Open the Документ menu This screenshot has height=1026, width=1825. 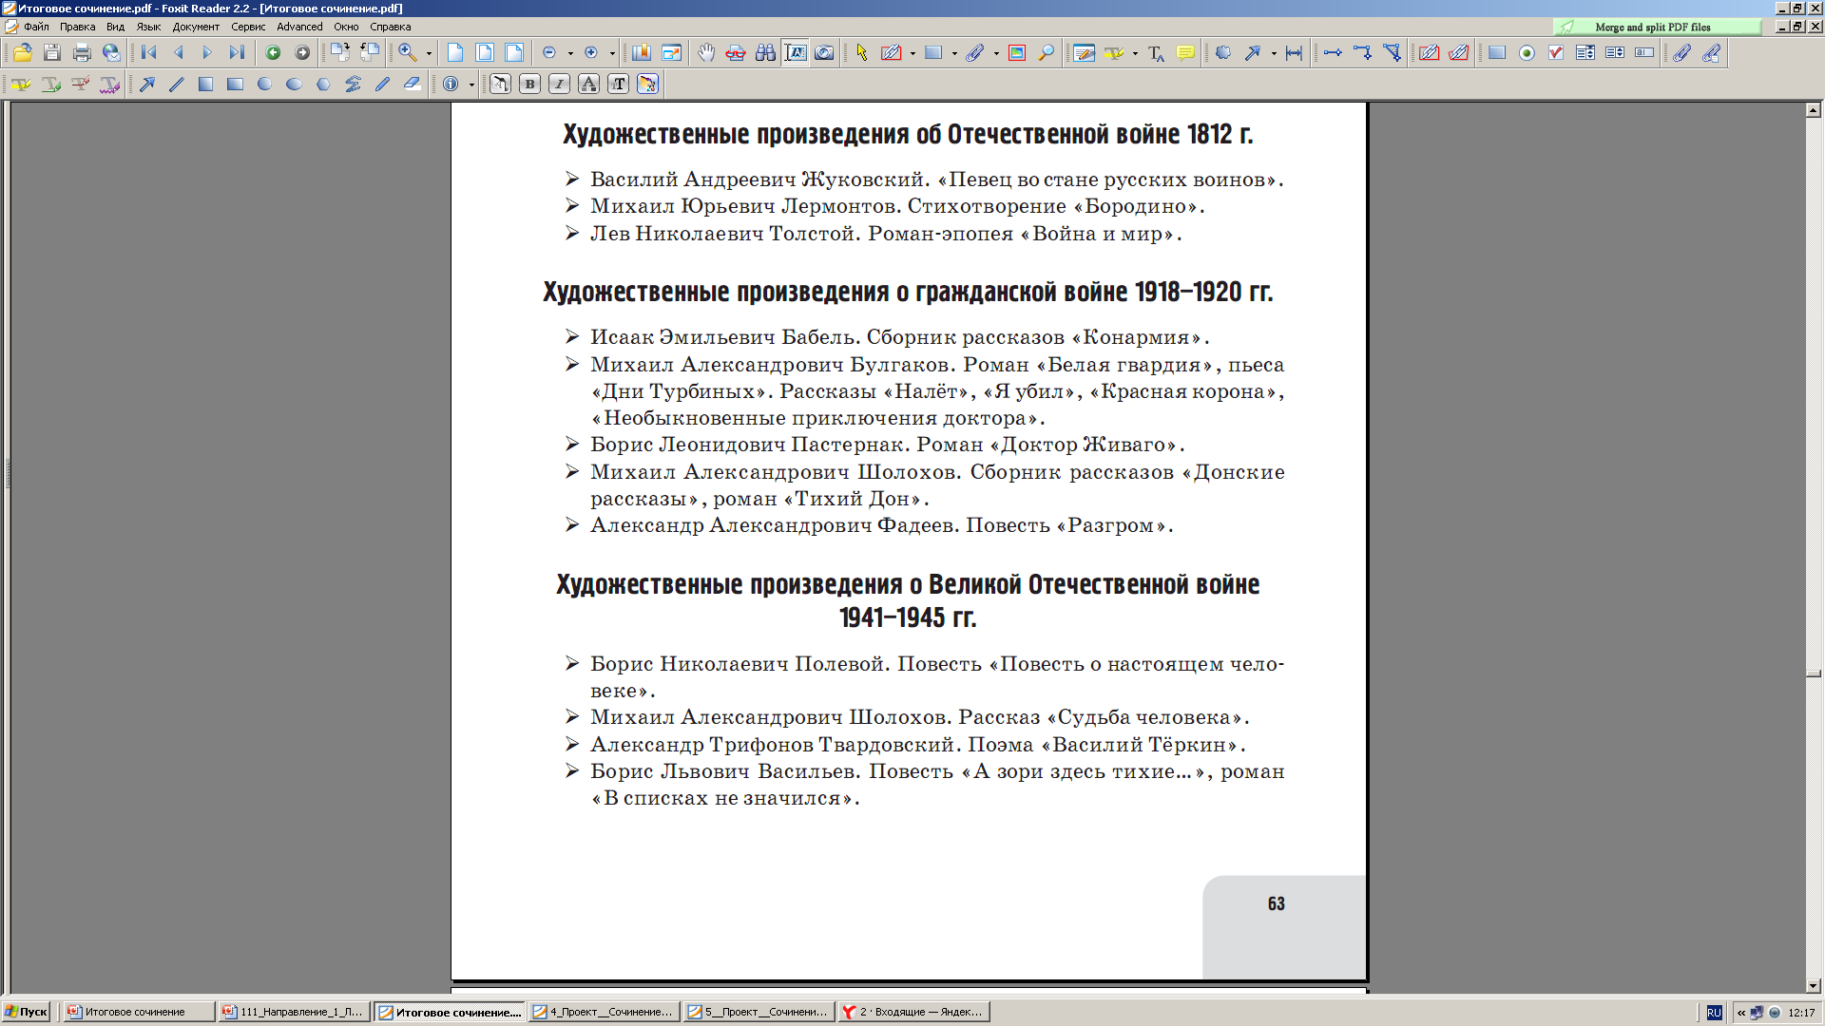(x=196, y=27)
